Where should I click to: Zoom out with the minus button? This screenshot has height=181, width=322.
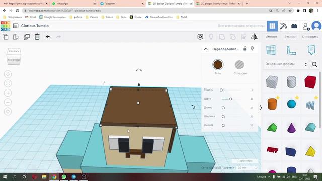click(x=8, y=102)
